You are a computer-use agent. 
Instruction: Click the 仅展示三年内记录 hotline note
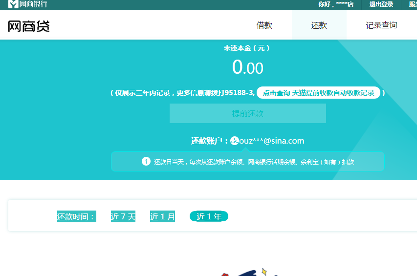182,93
